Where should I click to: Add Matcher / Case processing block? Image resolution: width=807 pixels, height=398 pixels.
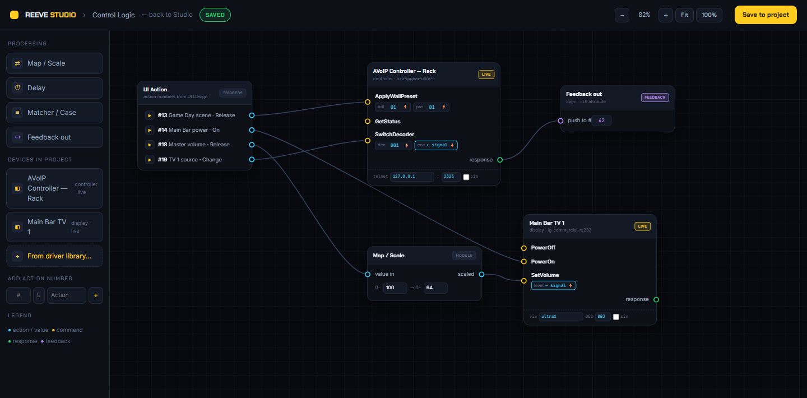tap(55, 113)
